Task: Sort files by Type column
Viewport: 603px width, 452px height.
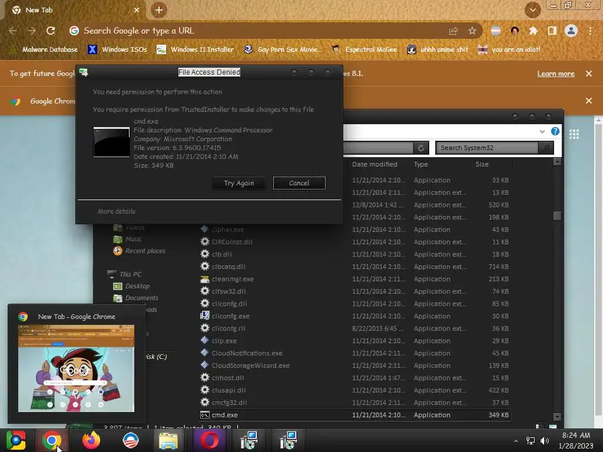Action: [420, 164]
